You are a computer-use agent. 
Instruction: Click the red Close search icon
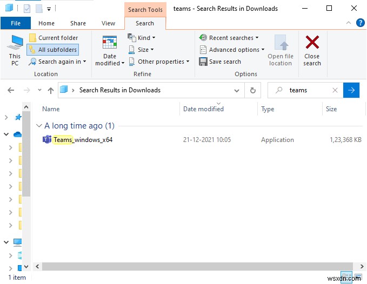coord(312,42)
